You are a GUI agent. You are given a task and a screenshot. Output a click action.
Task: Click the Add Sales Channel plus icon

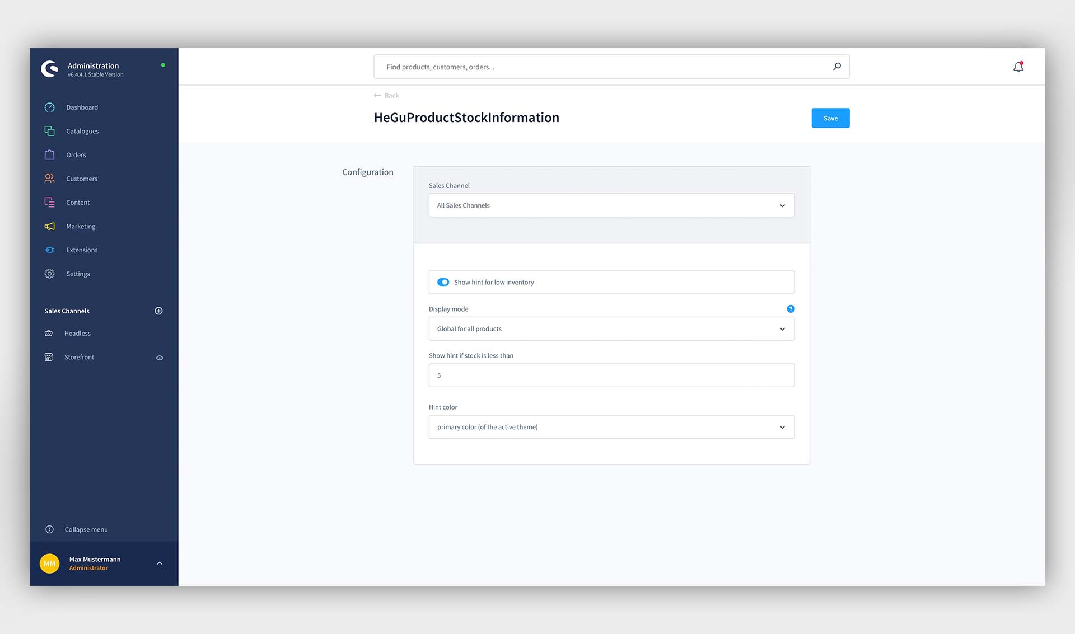coord(158,310)
